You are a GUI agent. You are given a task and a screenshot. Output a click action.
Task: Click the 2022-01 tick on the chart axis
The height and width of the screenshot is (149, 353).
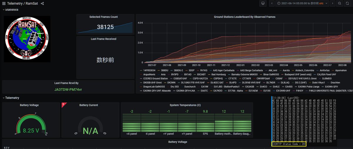click(x=240, y=65)
